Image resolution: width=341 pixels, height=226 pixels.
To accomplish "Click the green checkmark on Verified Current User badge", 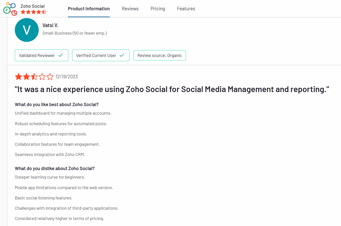I will [x=122, y=55].
